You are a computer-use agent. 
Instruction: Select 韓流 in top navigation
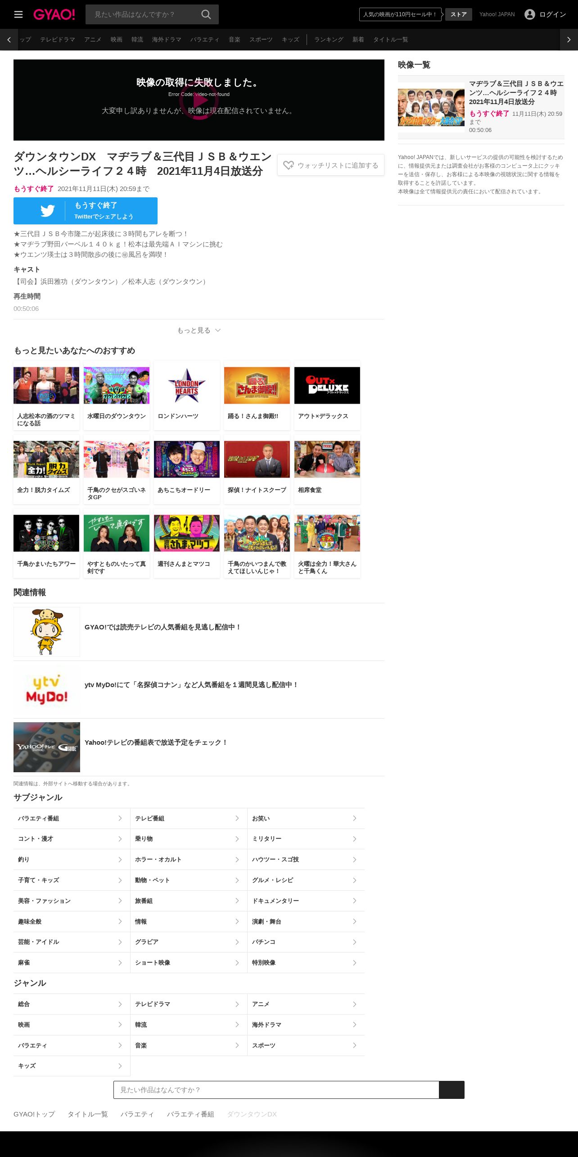[137, 40]
